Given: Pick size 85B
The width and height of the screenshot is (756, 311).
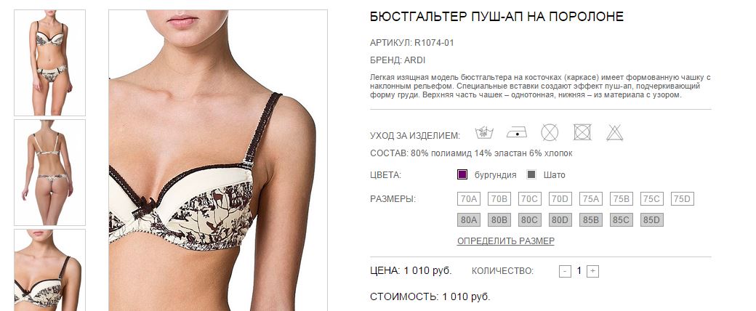Looking at the screenshot, I should pos(590,220).
